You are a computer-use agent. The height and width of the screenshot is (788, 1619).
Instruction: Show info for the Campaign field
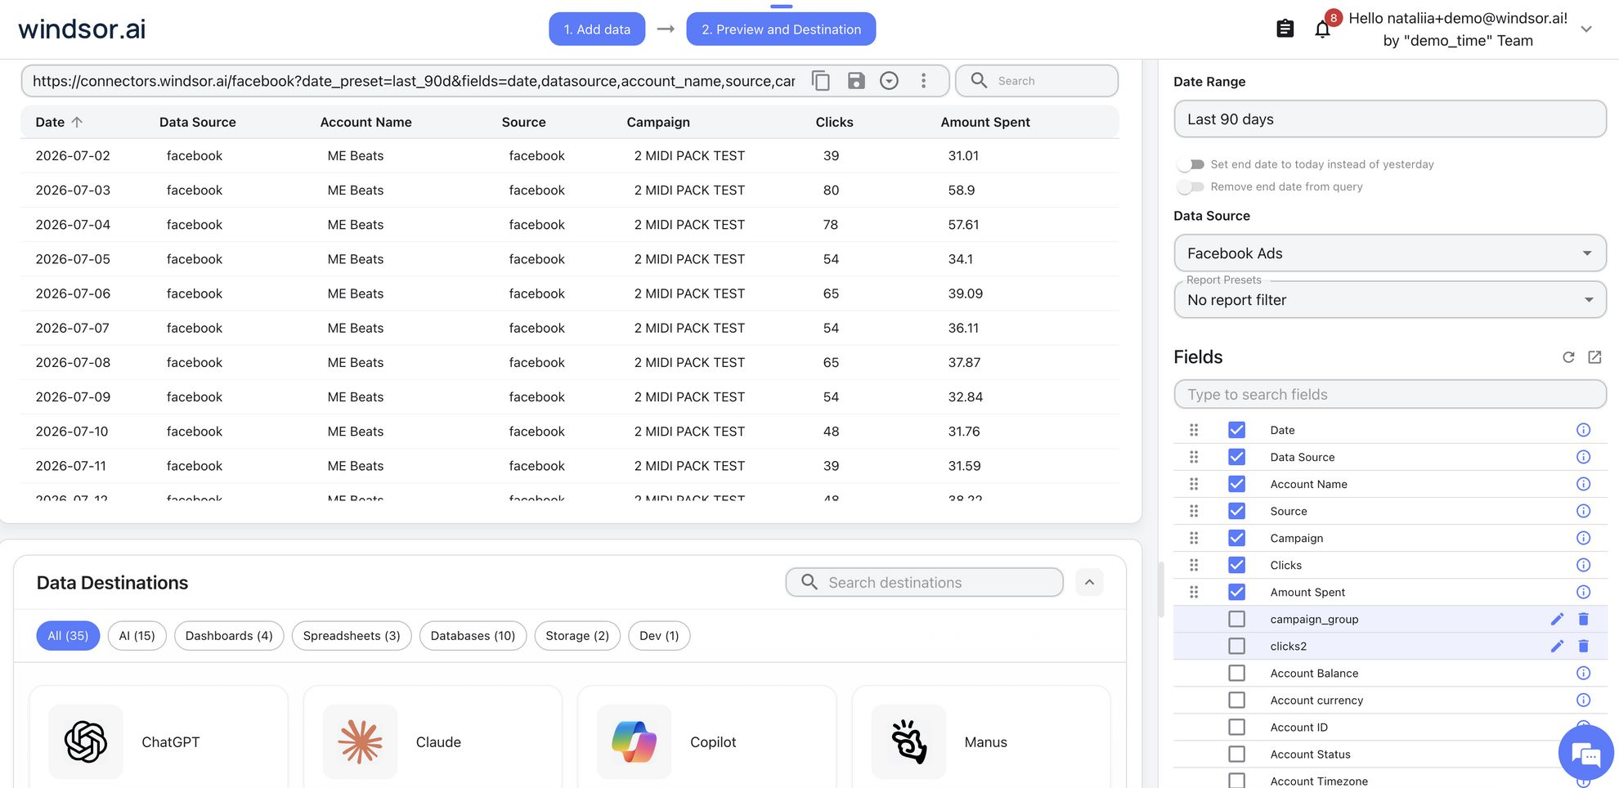1583,538
